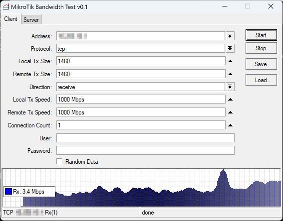
Task: Select the Client tab
Action: click(10, 19)
